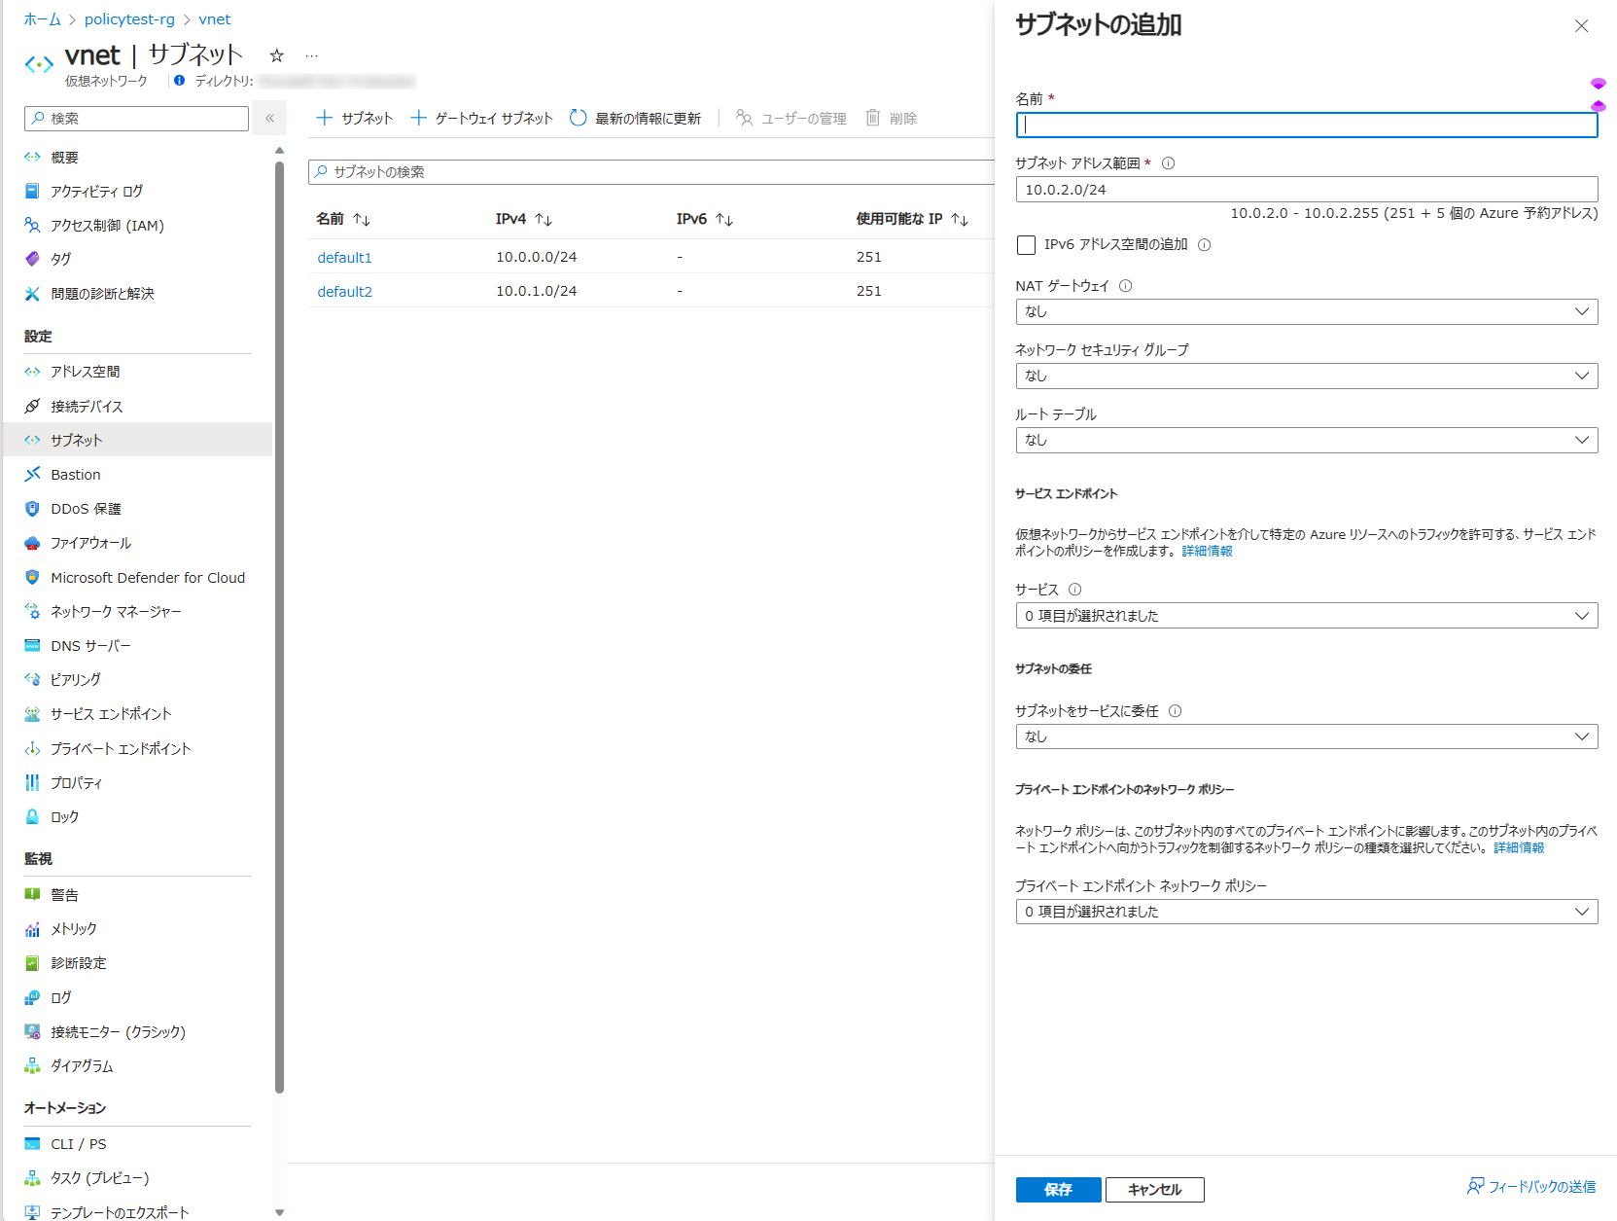Refresh list with 最新の情報に更新

pyautogui.click(x=635, y=118)
